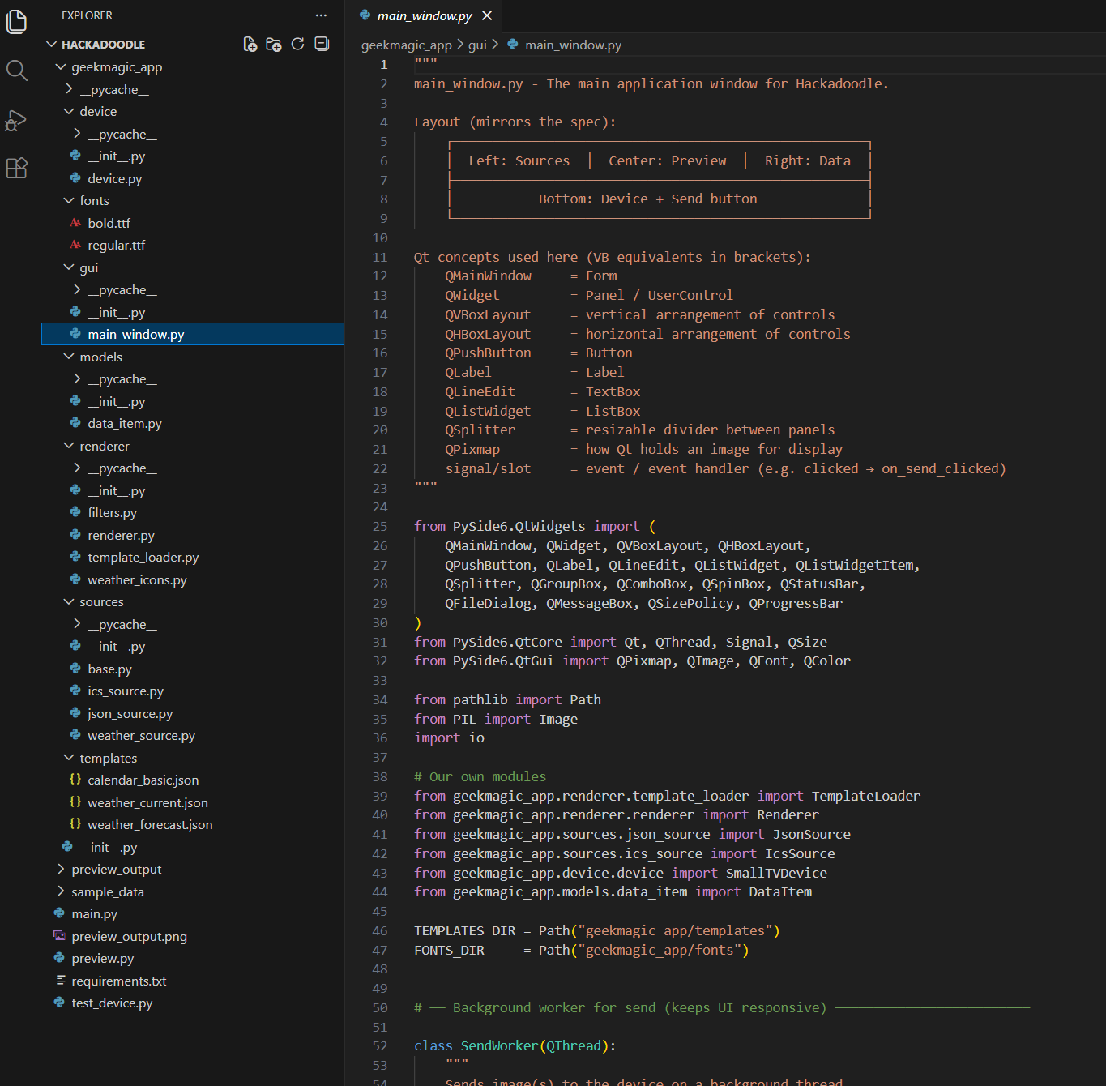This screenshot has width=1106, height=1086.
Task: Open Explorer more actions ellipsis menu
Action: [x=321, y=15]
